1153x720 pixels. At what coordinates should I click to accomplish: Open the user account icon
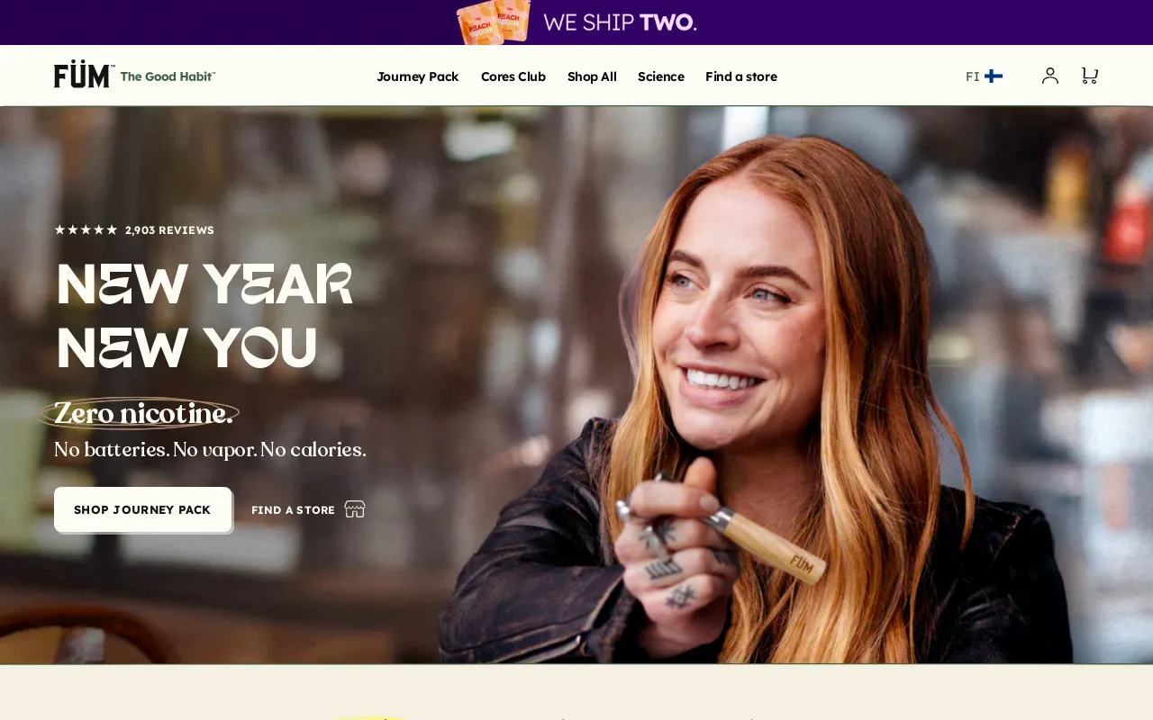pyautogui.click(x=1050, y=76)
